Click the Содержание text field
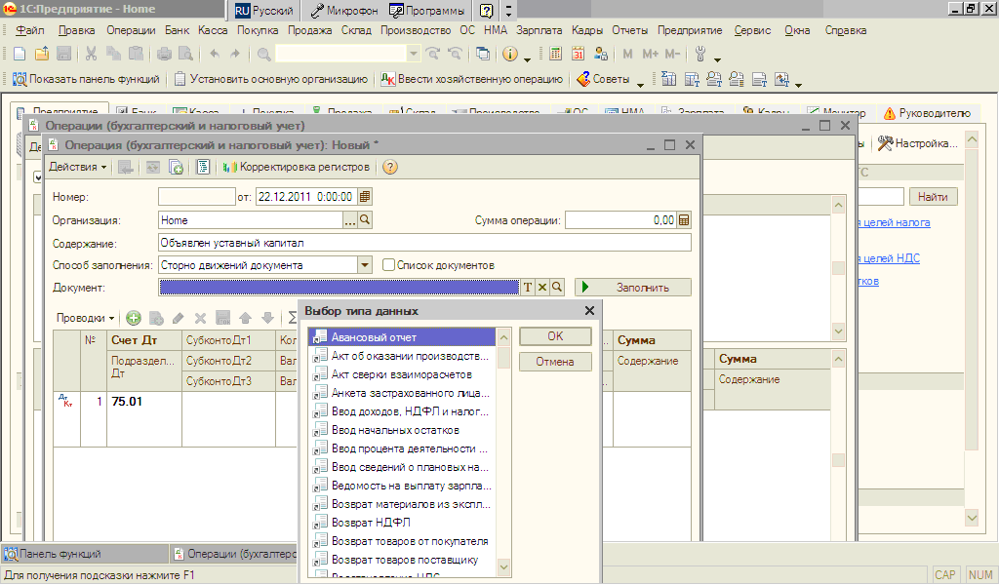 point(424,243)
